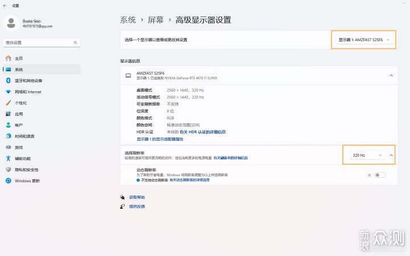Click the 2560 × 1440, 320 Hz 桌面模式 value

185,90
